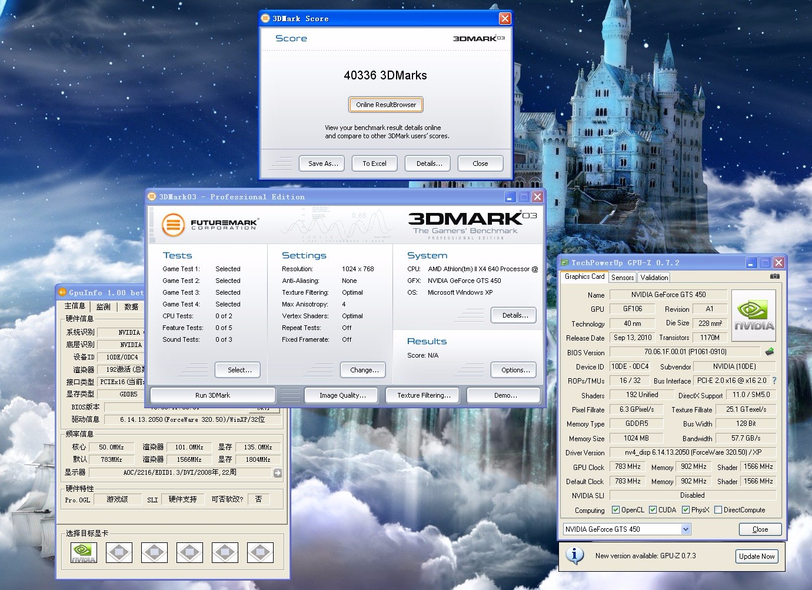Open the Validation tab
The image size is (812, 590).
pos(654,278)
